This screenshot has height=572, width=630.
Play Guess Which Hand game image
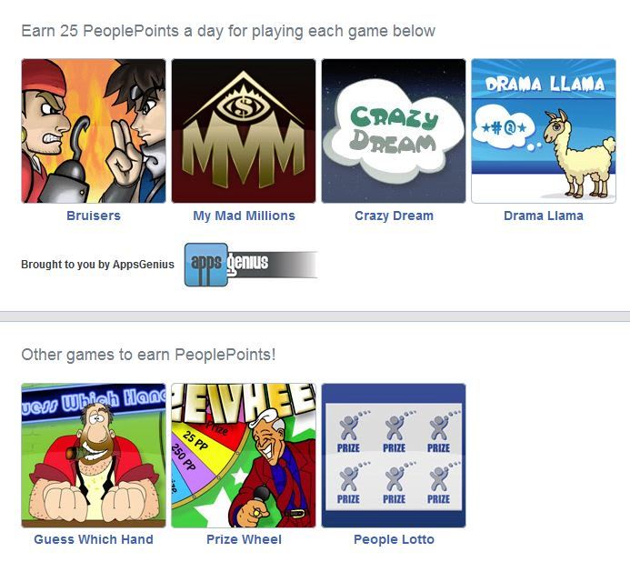point(94,456)
